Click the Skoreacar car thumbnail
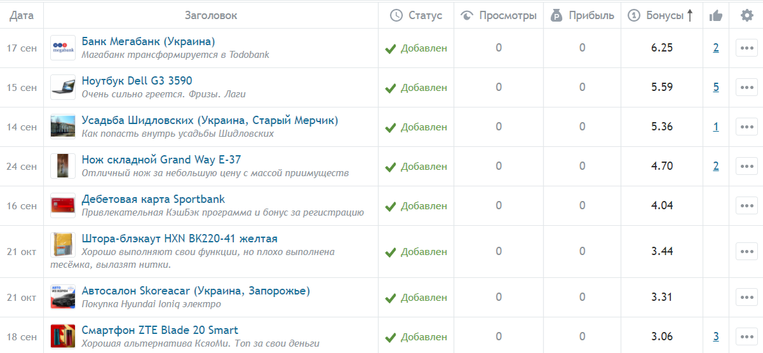763x353 pixels. [63, 298]
